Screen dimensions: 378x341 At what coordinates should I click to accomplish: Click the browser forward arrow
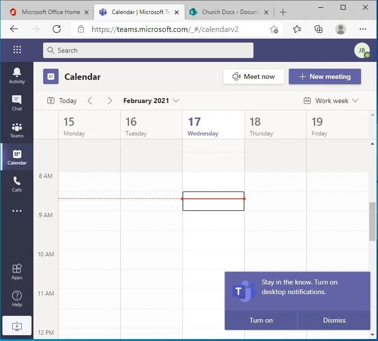tap(35, 29)
